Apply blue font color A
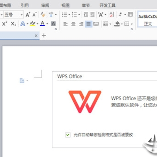Image resolution: width=157 pixels, height=157 pixels. 42,24
